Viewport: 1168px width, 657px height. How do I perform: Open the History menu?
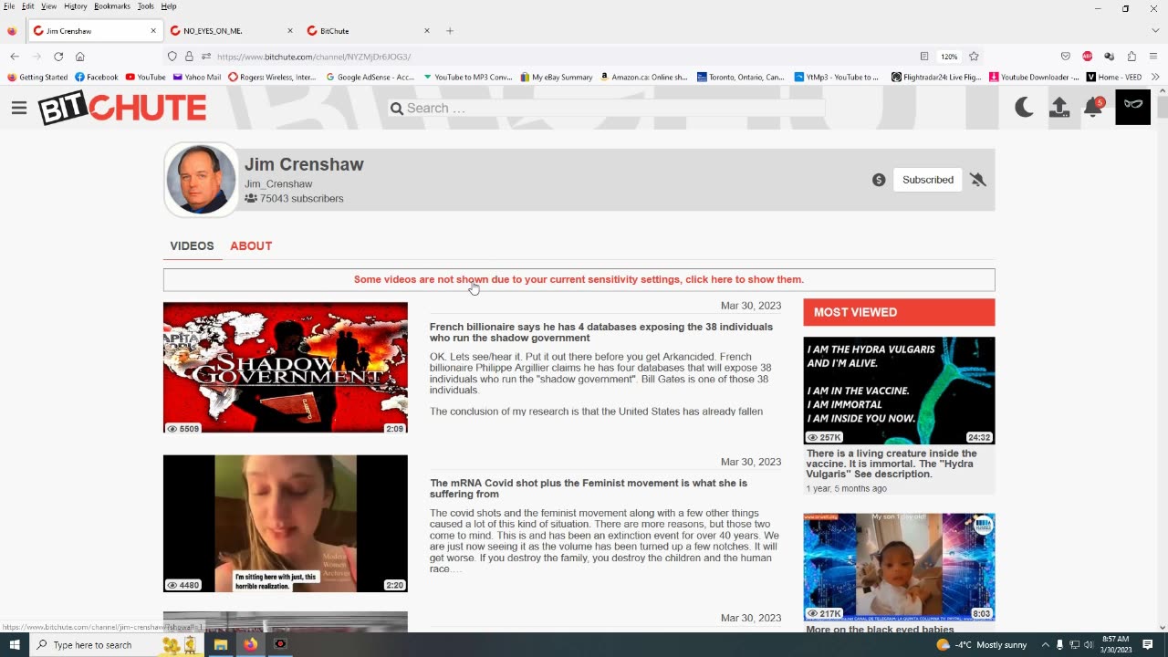coord(75,6)
